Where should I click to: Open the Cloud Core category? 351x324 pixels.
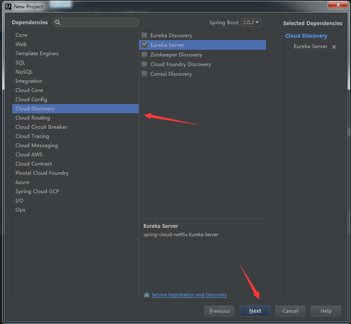pyautogui.click(x=76, y=90)
